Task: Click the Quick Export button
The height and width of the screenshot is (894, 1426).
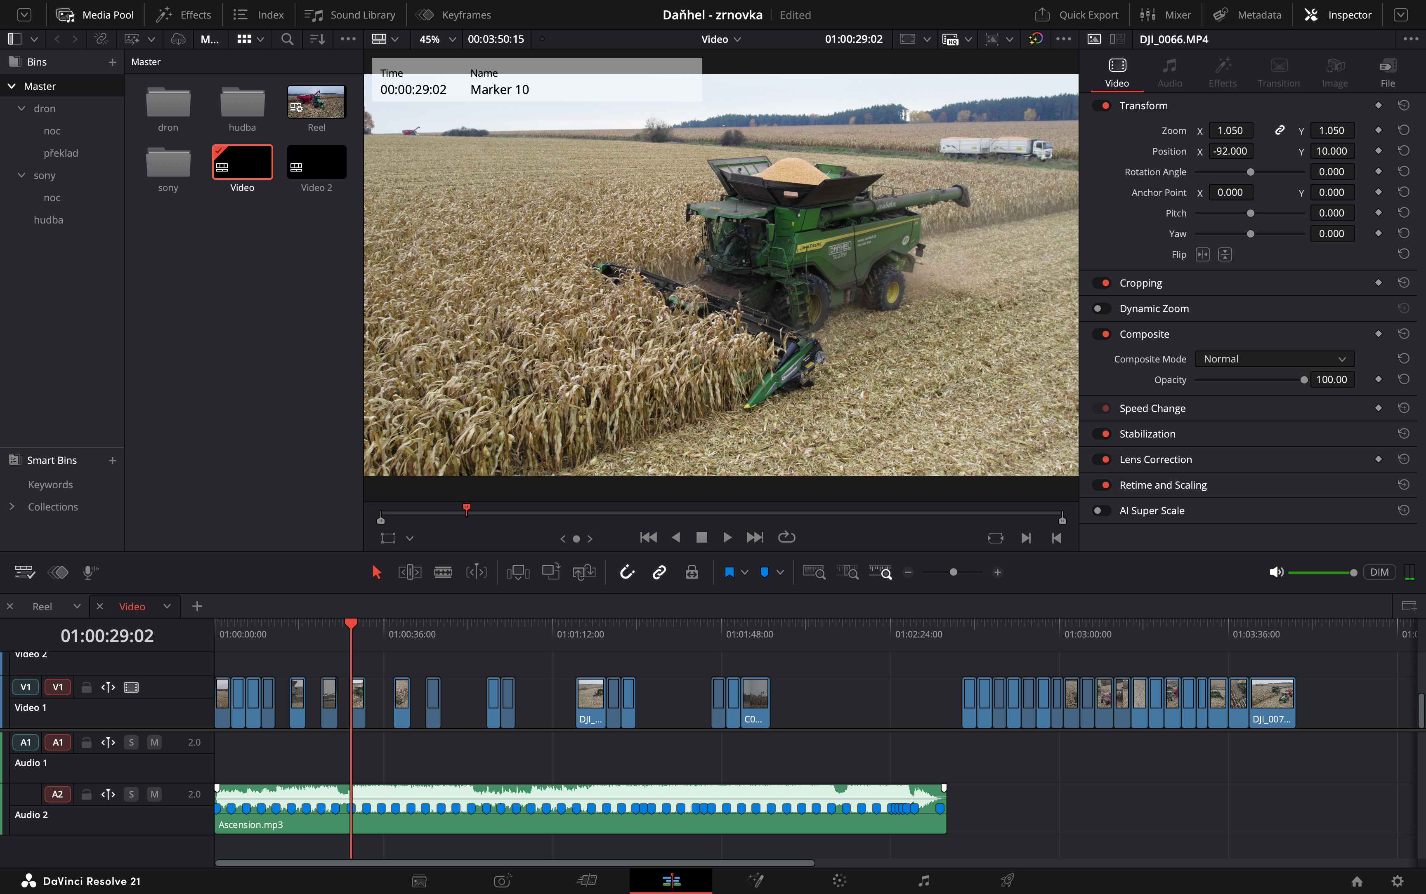Action: point(1077,15)
